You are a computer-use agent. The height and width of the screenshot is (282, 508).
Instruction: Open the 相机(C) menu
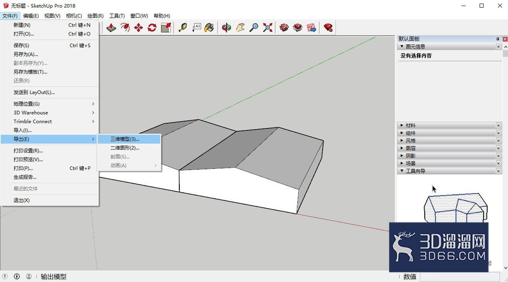[x=74, y=16]
